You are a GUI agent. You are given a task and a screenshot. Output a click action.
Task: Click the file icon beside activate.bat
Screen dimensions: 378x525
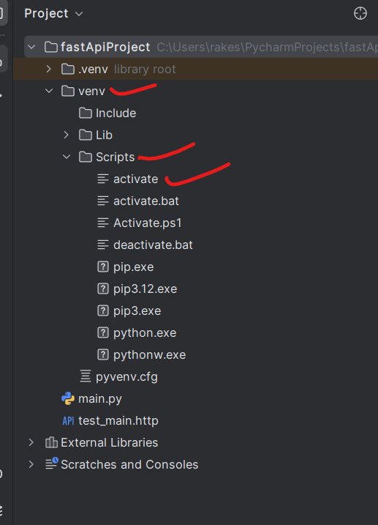(x=103, y=201)
